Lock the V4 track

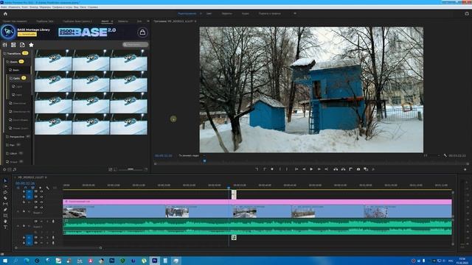(24, 191)
